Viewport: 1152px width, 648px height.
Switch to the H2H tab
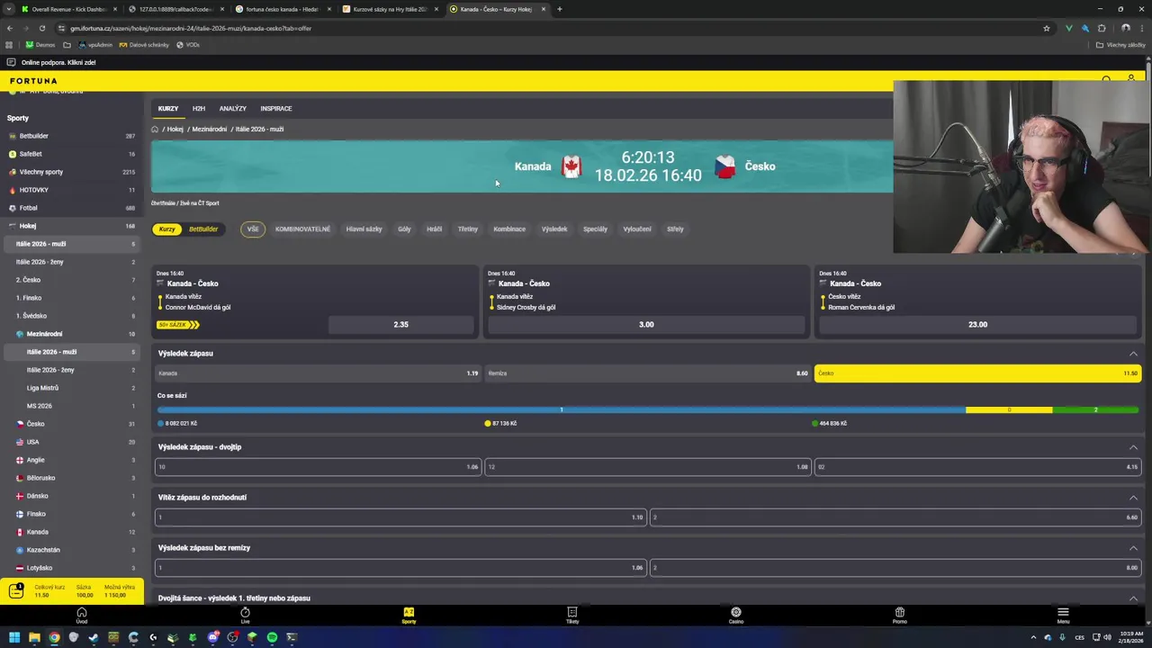[199, 109]
